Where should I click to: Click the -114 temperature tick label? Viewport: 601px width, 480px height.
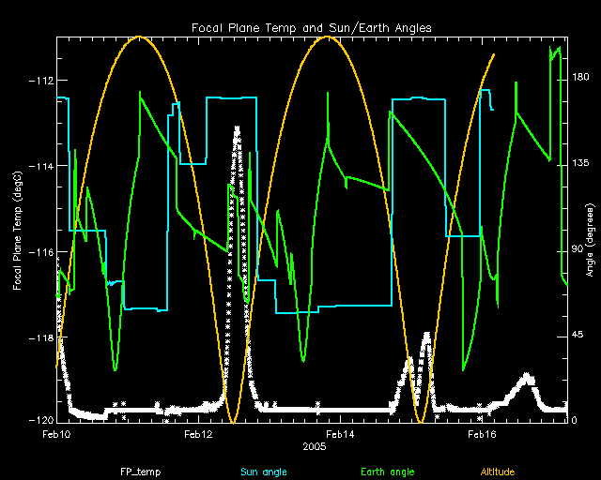point(39,166)
